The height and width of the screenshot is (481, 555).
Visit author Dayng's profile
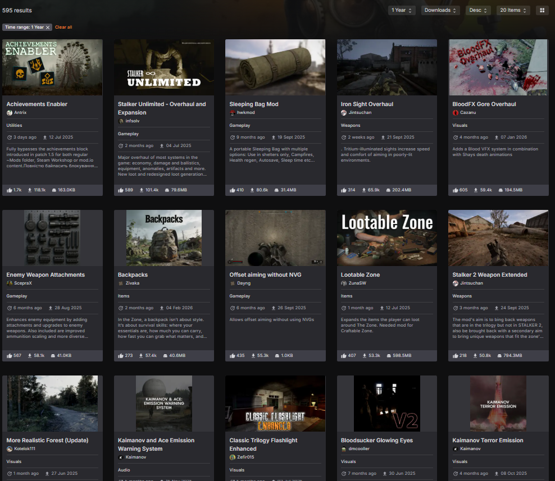point(244,283)
